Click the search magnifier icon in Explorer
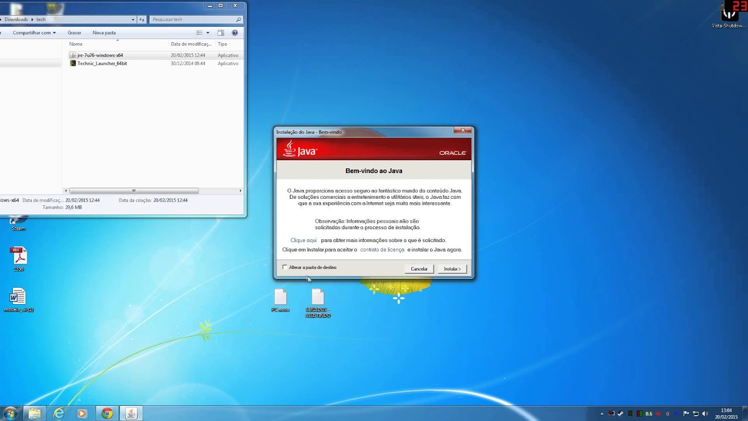This screenshot has height=421, width=748. click(238, 19)
